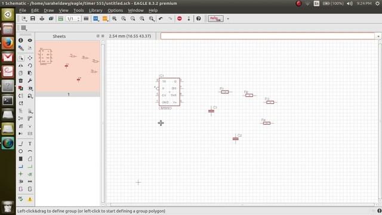382x215 pixels.
Task: Click the Zoom out magnifier icon
Action: click(133, 19)
